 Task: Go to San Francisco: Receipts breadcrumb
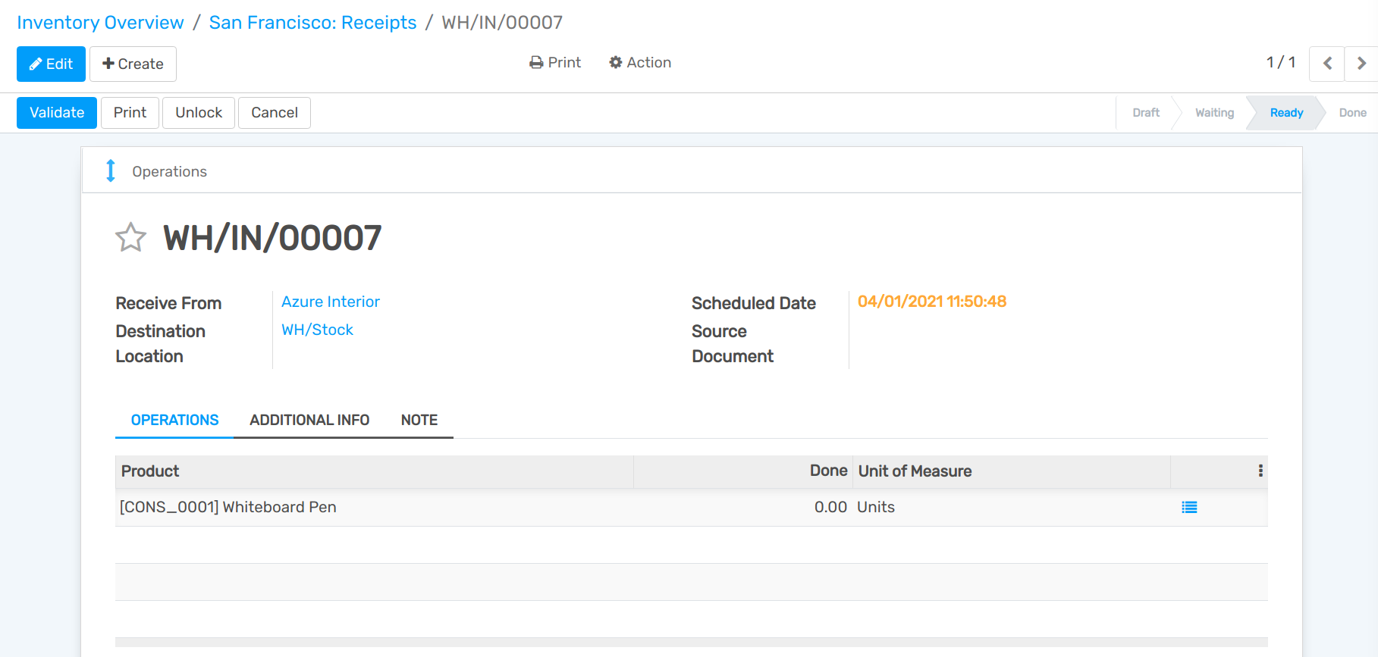click(x=312, y=23)
